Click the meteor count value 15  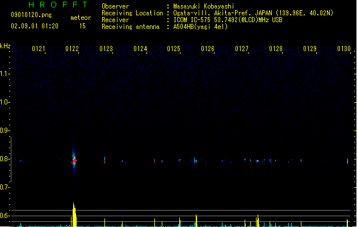pos(82,26)
